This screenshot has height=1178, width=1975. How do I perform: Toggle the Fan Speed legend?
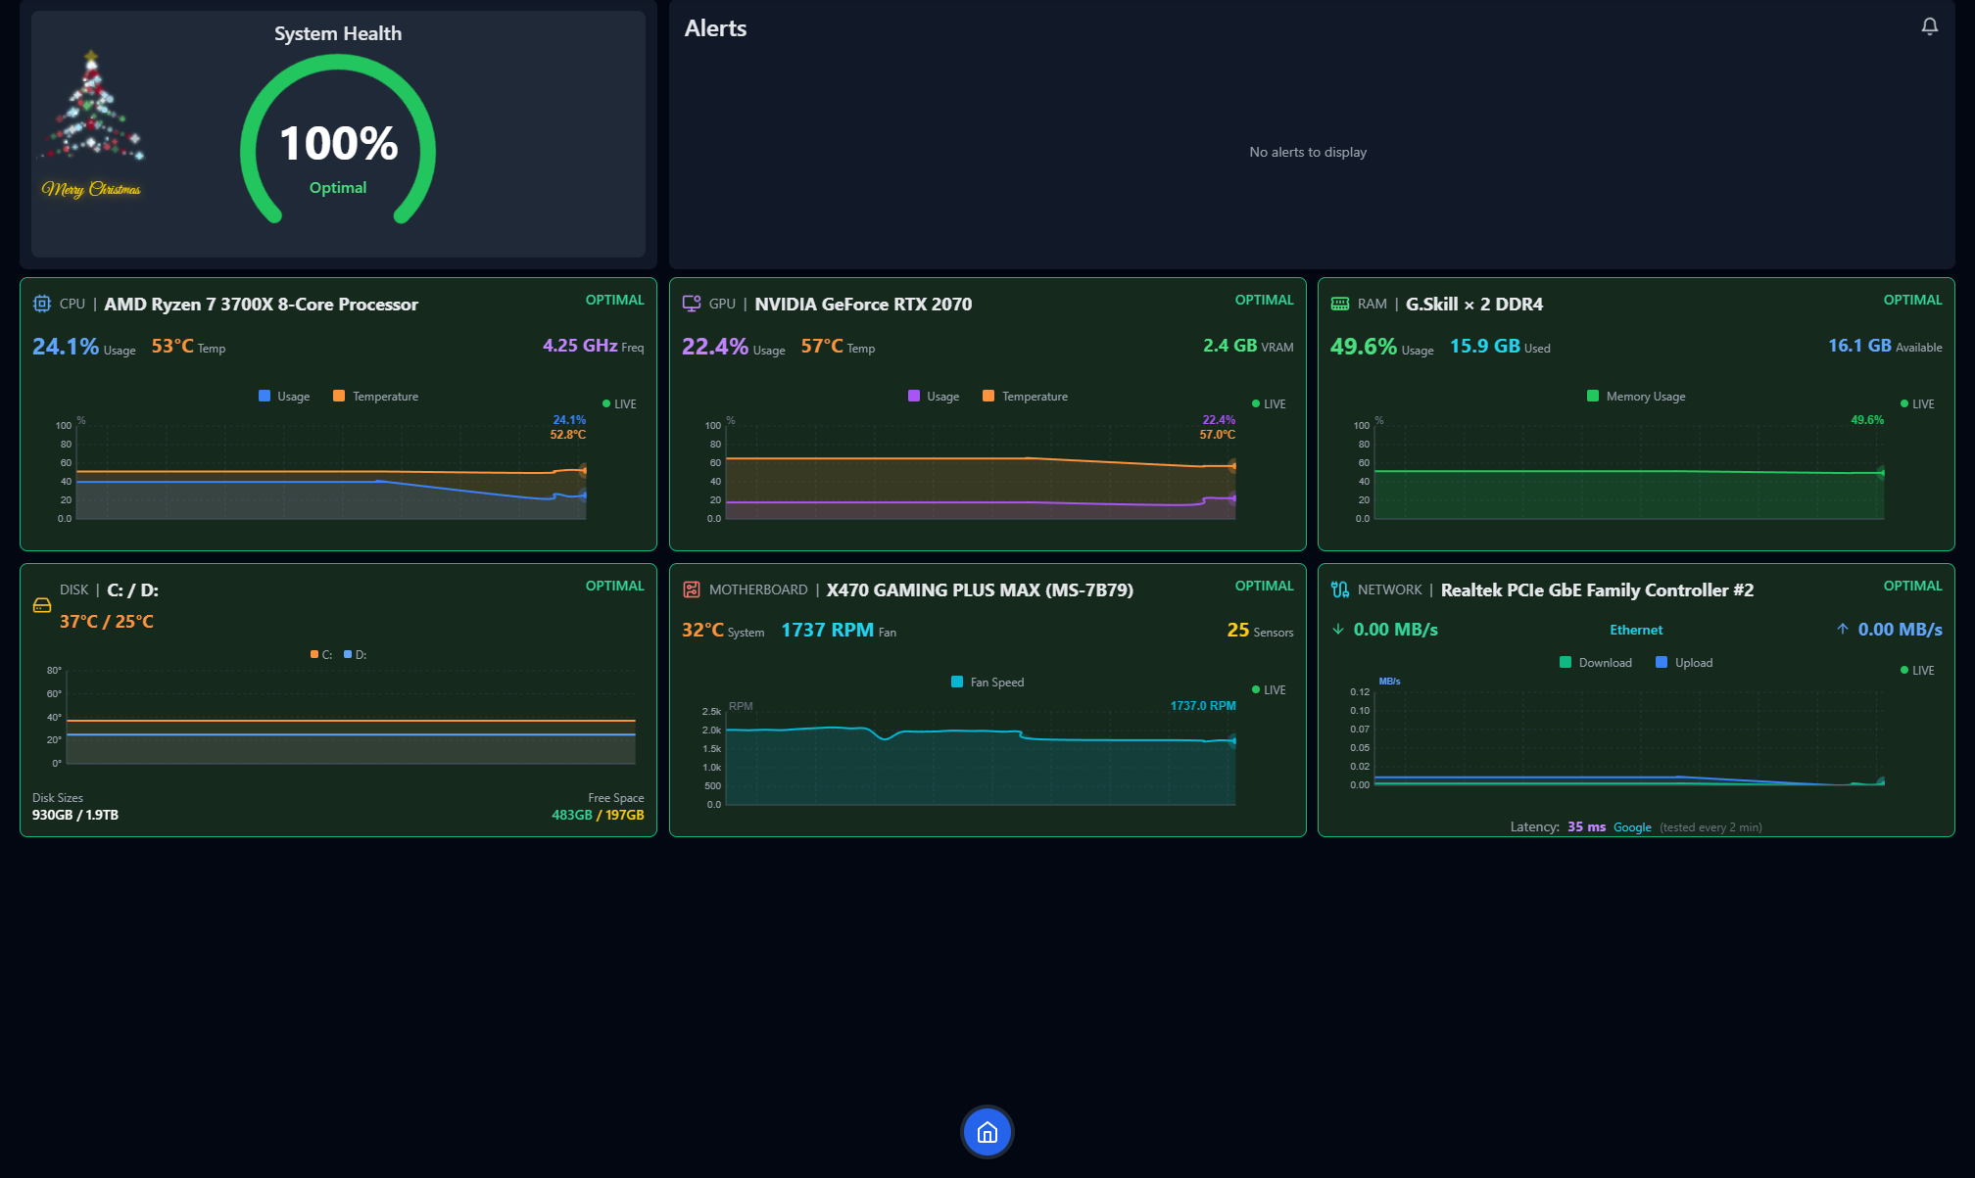(x=987, y=682)
